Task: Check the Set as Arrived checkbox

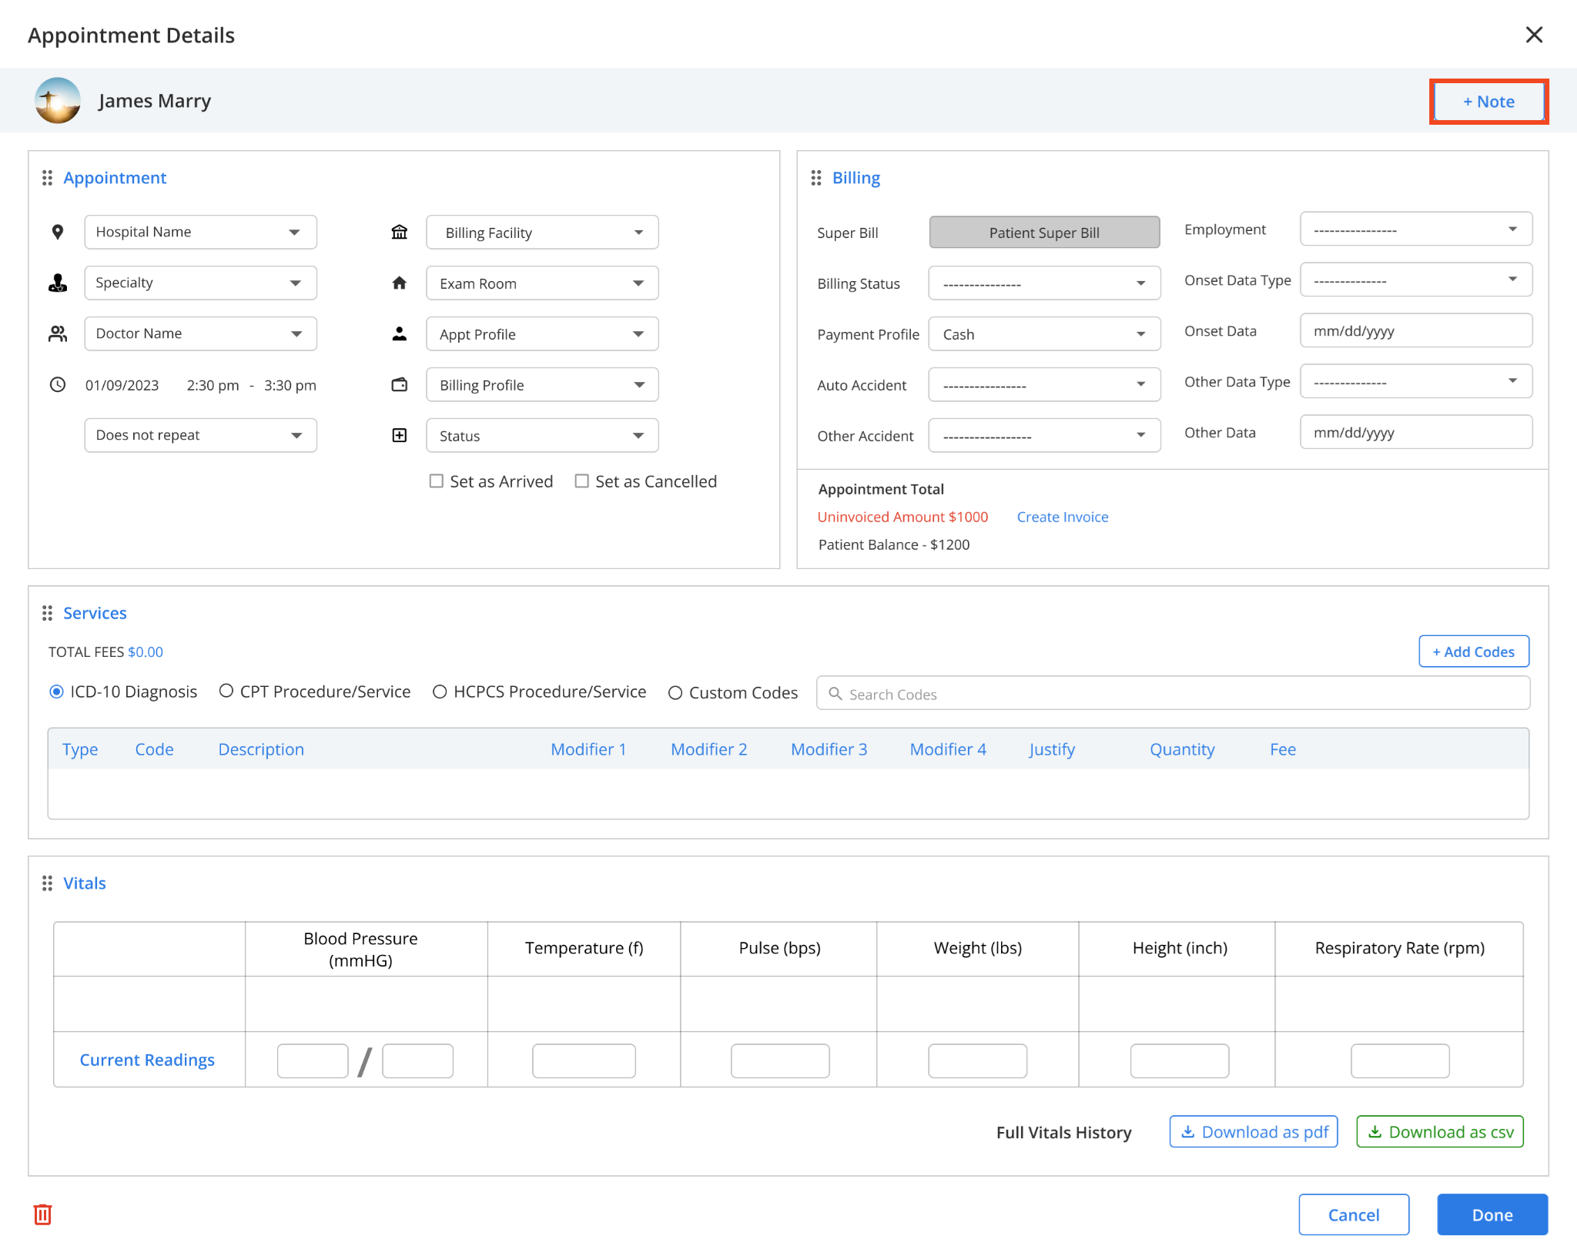Action: 437,481
